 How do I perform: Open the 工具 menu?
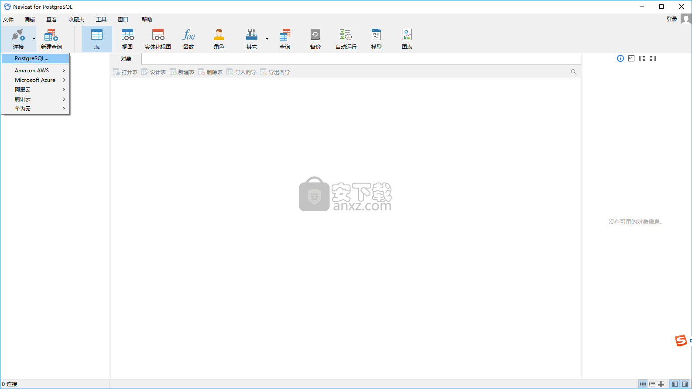pos(101,20)
